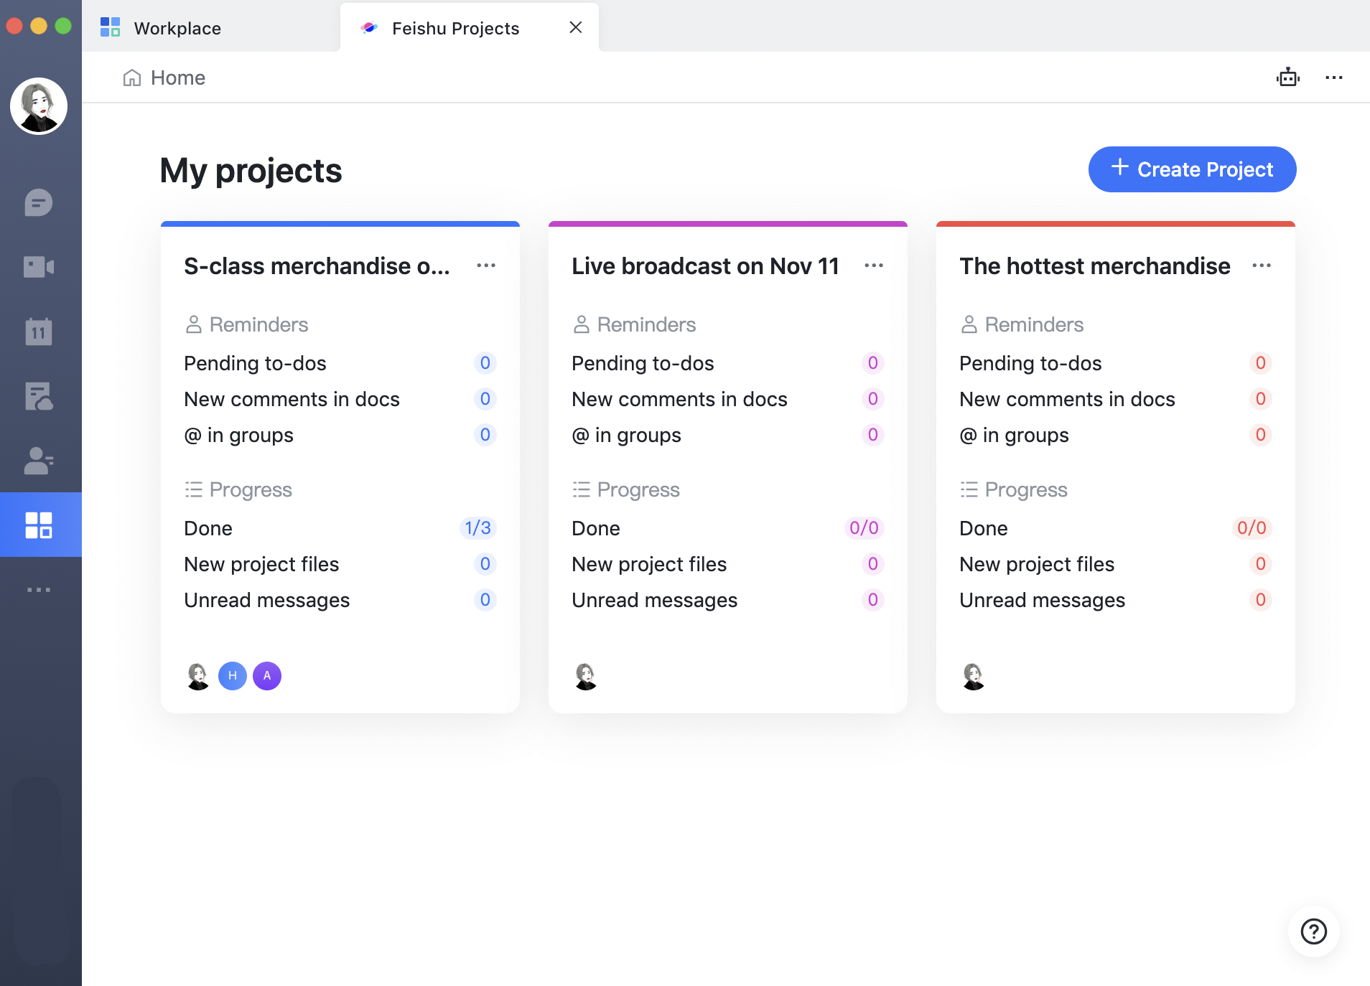The width and height of the screenshot is (1370, 986).
Task: Open the Home icon in the navigation bar
Action: coord(133,78)
